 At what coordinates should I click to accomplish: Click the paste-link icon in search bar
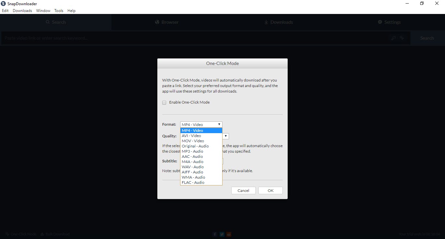[394, 38]
